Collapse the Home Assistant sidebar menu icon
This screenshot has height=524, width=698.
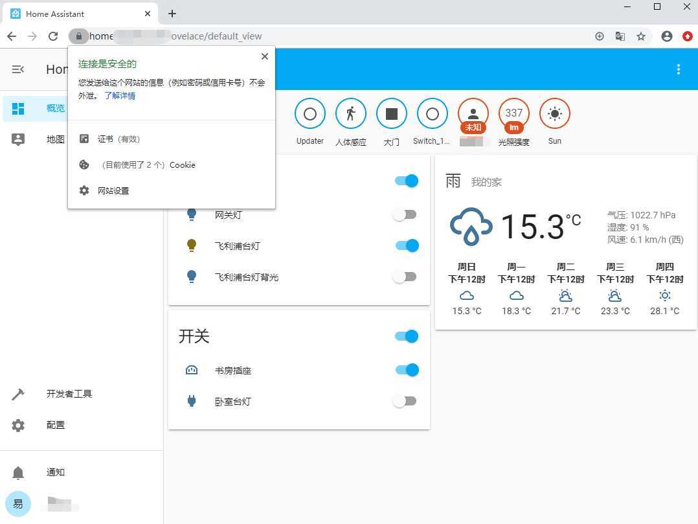tap(18, 69)
